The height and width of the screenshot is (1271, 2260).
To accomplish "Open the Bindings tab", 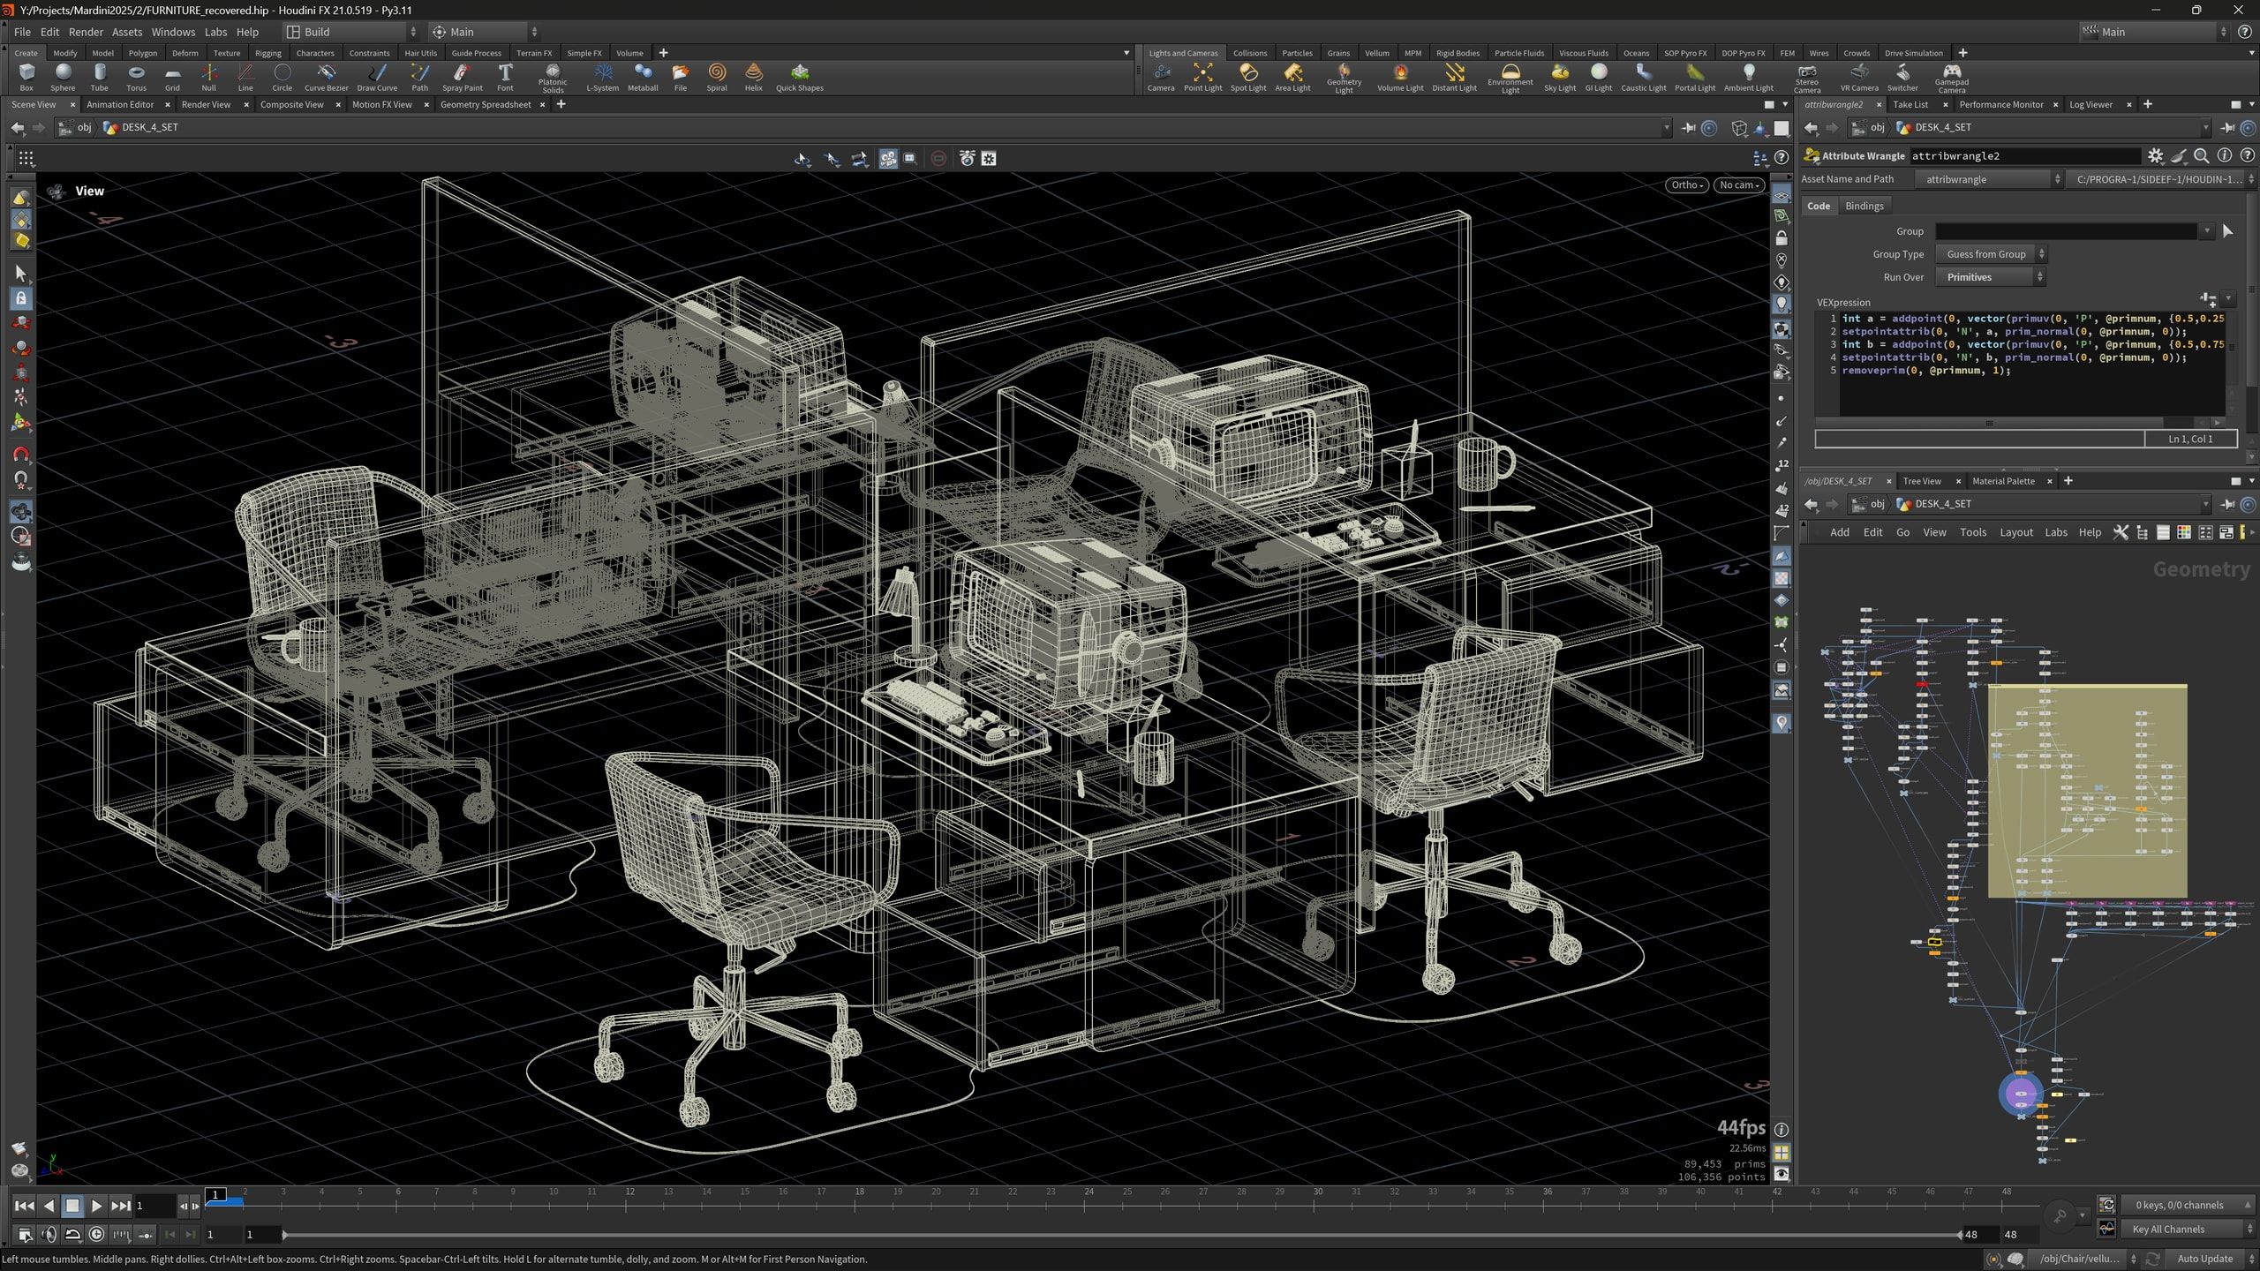I will tap(1864, 206).
